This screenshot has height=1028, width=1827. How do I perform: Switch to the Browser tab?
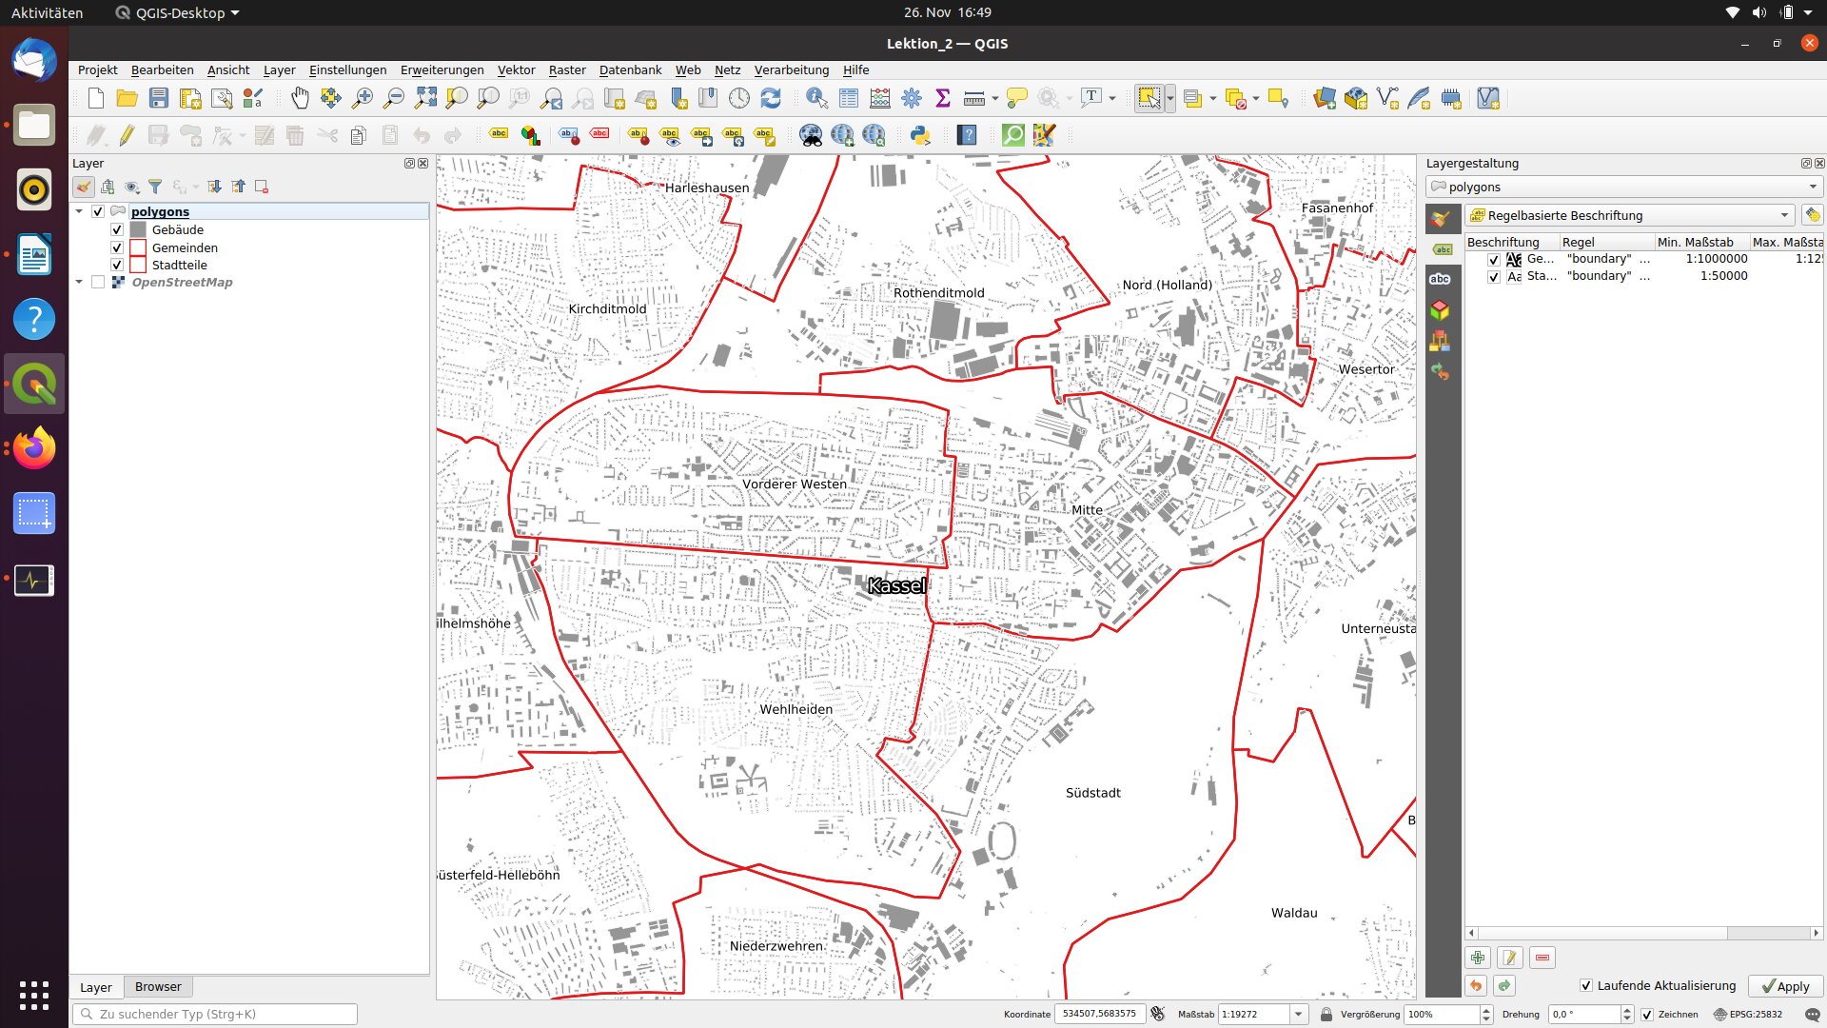tap(158, 987)
